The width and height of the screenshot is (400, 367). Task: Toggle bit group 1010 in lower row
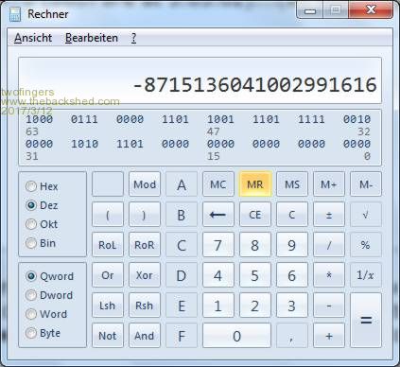(x=84, y=144)
